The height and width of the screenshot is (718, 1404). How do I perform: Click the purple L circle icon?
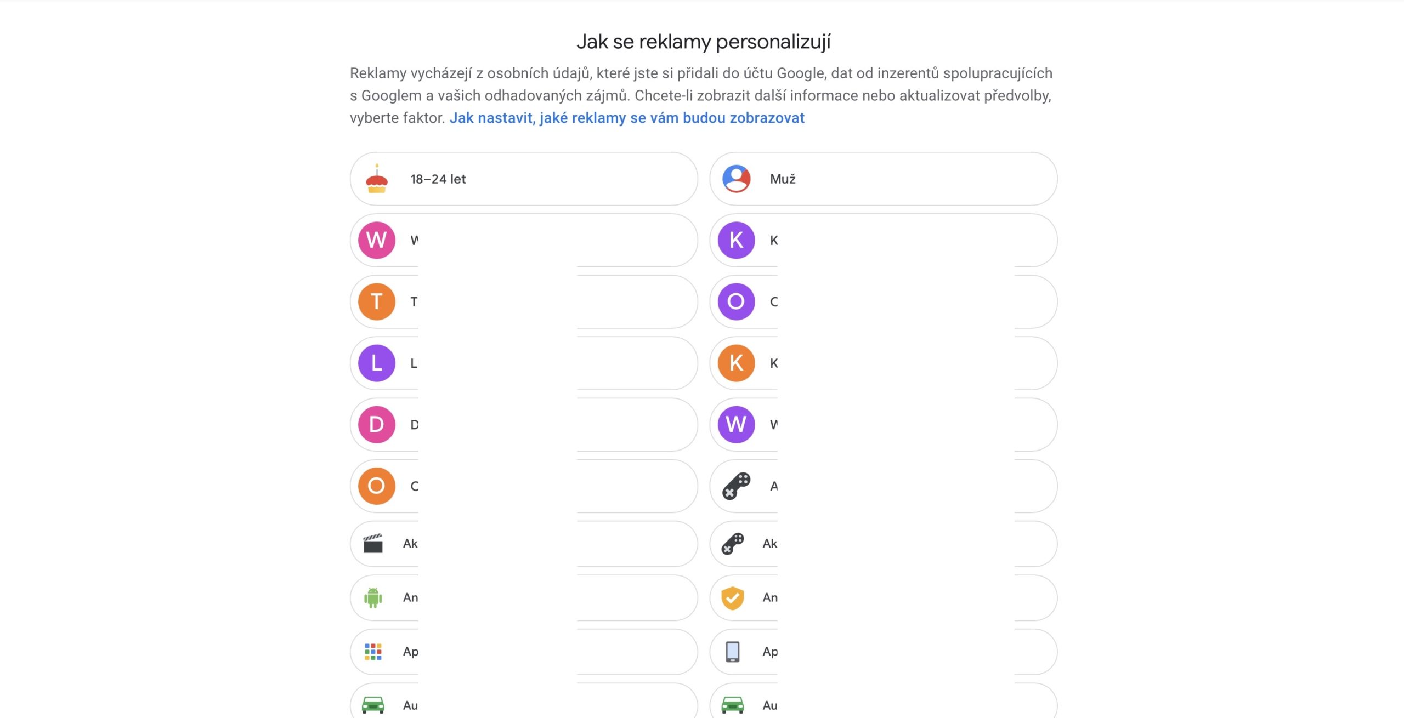point(376,363)
